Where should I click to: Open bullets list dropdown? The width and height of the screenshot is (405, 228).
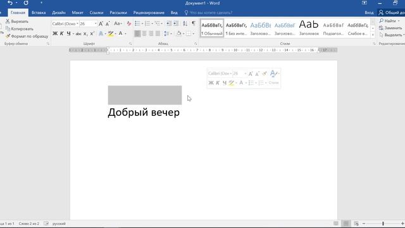click(142, 23)
